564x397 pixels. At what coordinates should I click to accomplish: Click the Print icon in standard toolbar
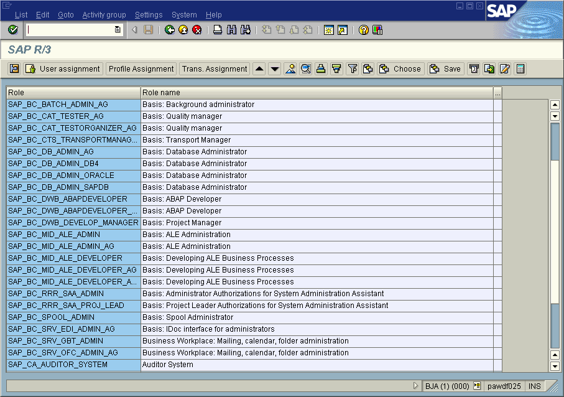coord(218,30)
